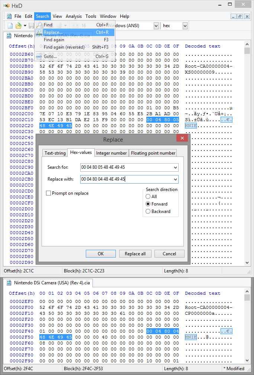
Task: Choose Find again in Search menu
Action: click(x=75, y=40)
